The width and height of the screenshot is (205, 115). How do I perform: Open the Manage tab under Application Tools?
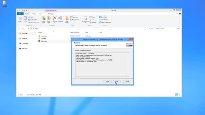tap(51, 14)
